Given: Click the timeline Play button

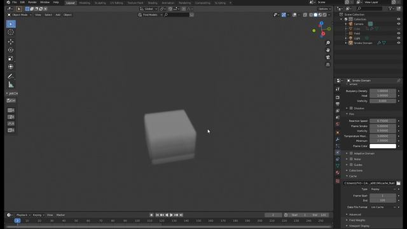Looking at the screenshot, I should [x=171, y=215].
